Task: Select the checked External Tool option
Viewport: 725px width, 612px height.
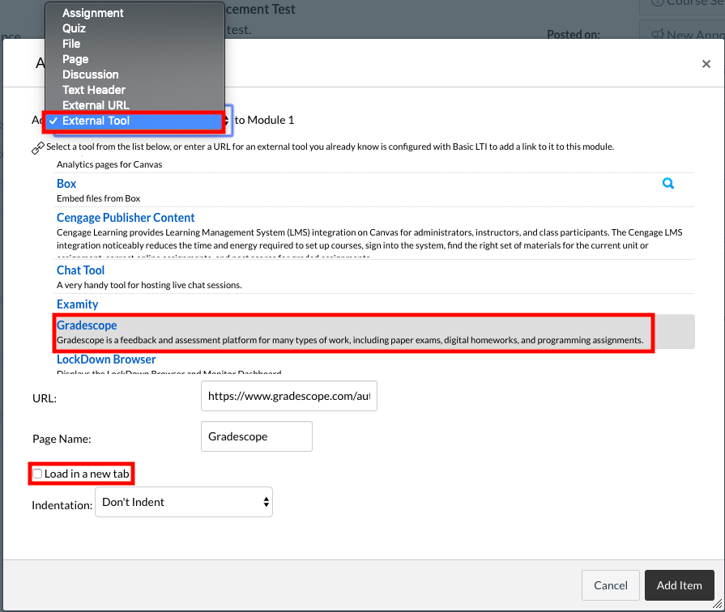Action: (x=134, y=121)
